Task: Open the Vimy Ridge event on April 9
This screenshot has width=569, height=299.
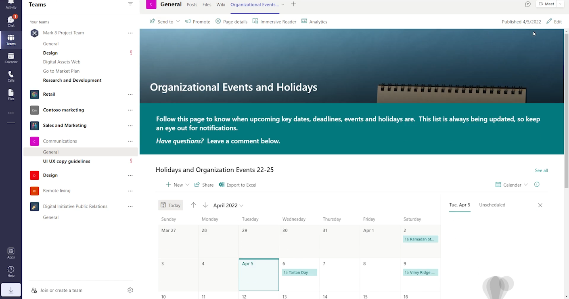Action: point(420,272)
